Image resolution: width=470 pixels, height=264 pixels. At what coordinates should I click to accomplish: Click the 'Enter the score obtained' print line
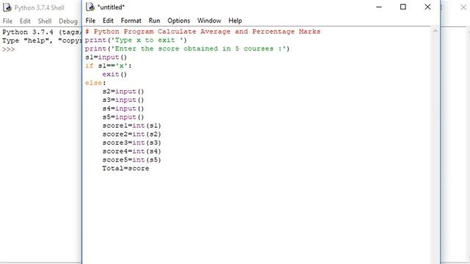click(187, 48)
